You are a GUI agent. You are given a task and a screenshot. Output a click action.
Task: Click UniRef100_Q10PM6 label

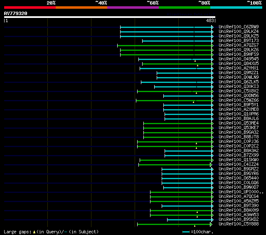(239, 114)
